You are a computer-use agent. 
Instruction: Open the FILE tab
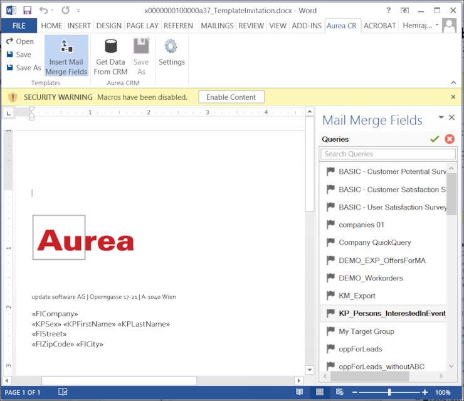pos(19,26)
